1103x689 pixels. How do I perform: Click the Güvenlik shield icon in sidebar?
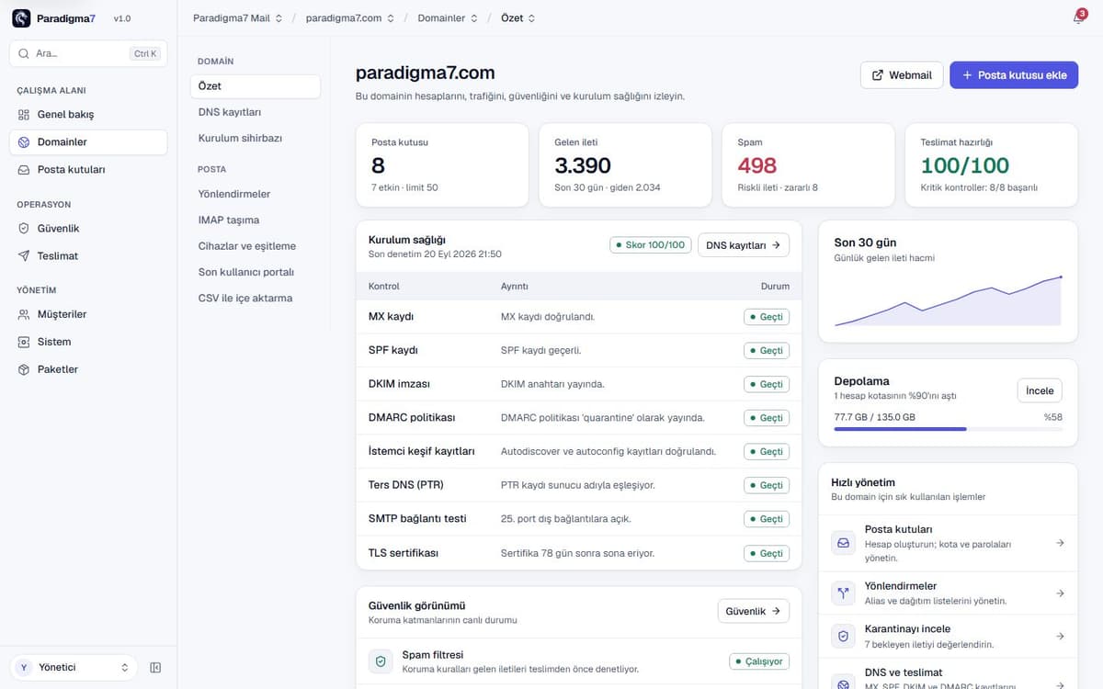click(x=24, y=229)
